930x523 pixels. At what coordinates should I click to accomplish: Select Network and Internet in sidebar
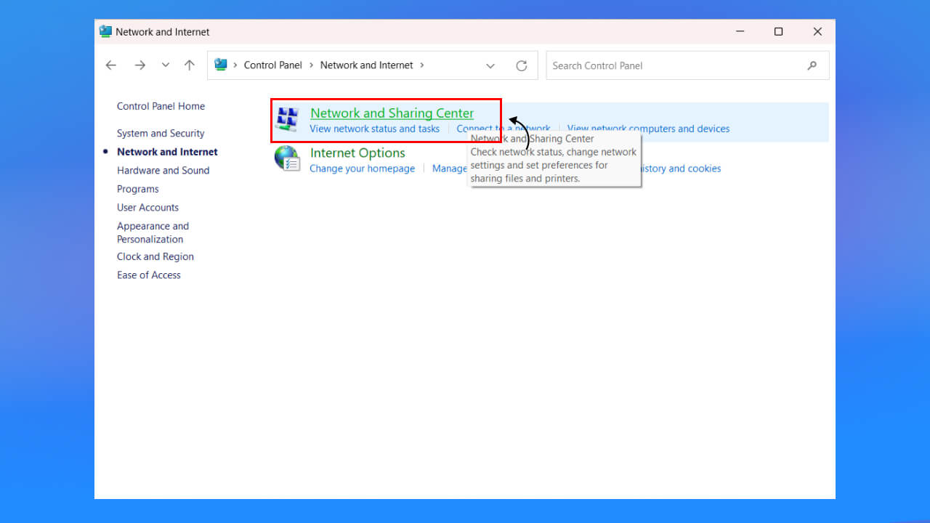pyautogui.click(x=167, y=152)
